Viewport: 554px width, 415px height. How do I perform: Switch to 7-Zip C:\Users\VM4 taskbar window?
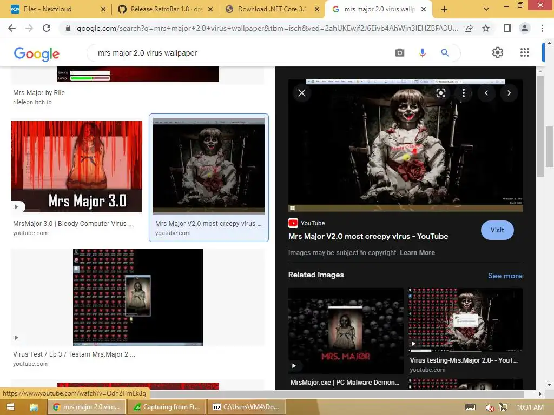point(246,407)
